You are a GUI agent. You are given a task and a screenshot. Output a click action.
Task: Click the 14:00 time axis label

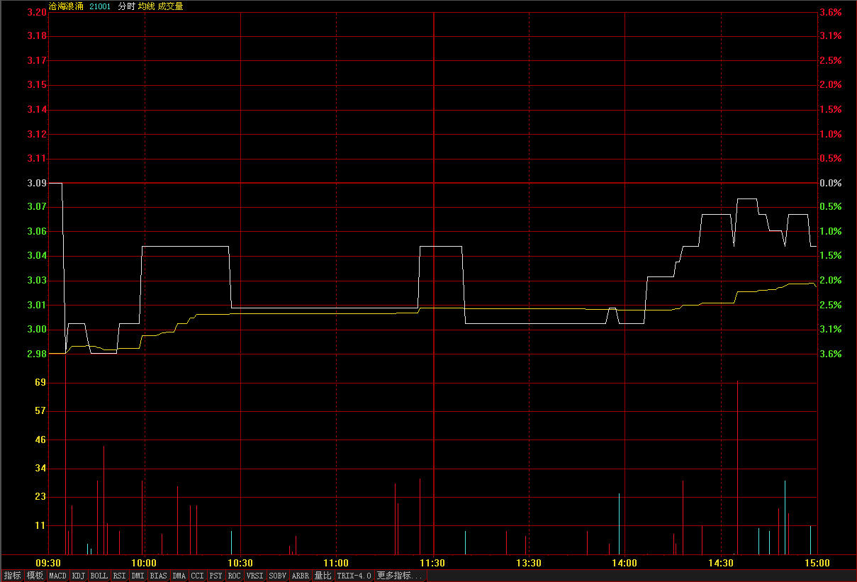pyautogui.click(x=624, y=563)
